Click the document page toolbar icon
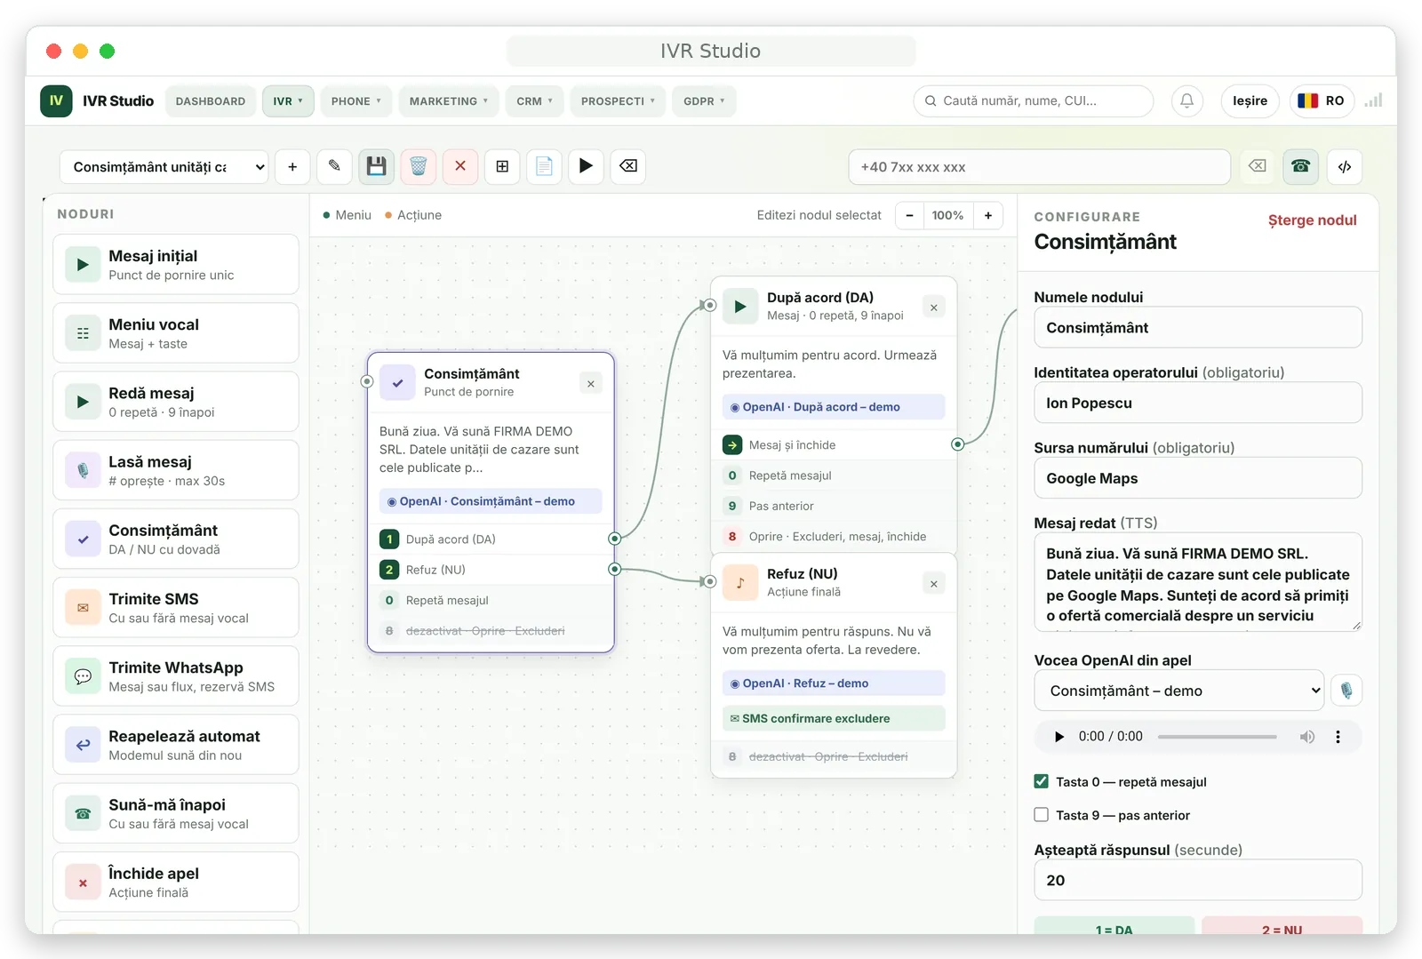 pos(544,166)
